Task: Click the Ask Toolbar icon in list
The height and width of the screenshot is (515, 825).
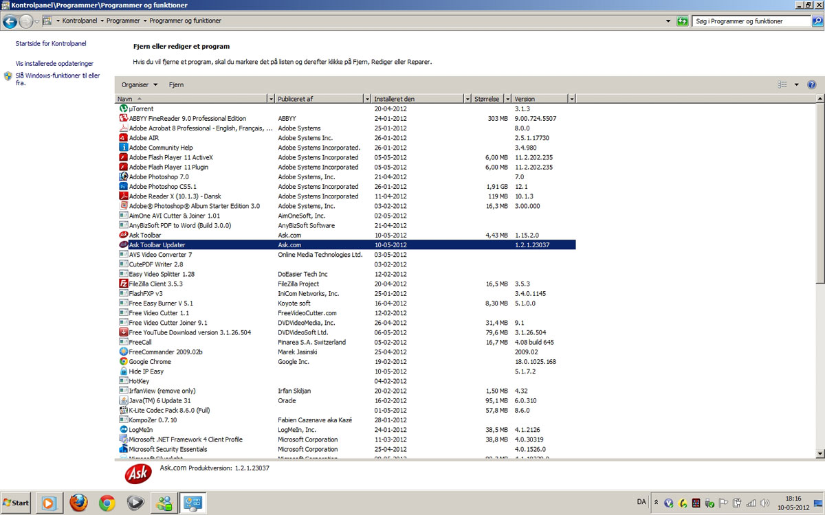Action: click(x=124, y=235)
